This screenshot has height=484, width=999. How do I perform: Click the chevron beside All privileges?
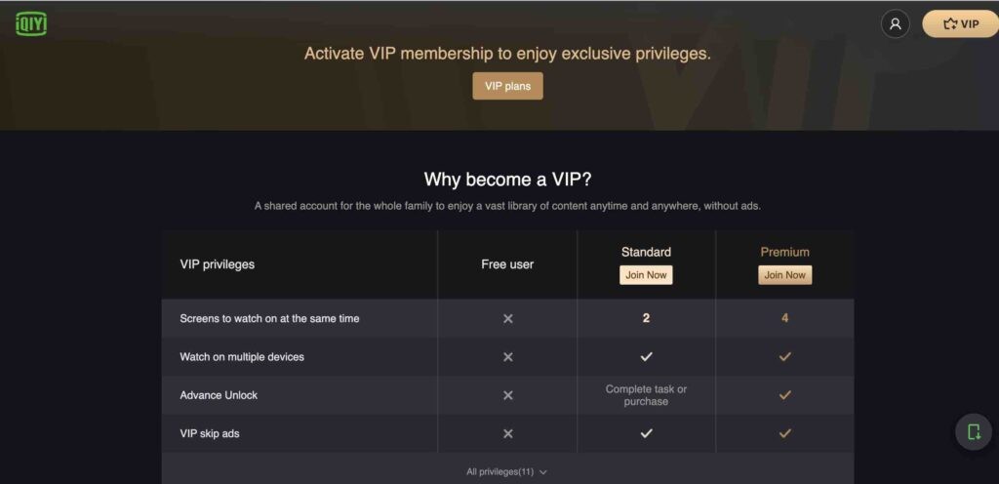pos(542,472)
